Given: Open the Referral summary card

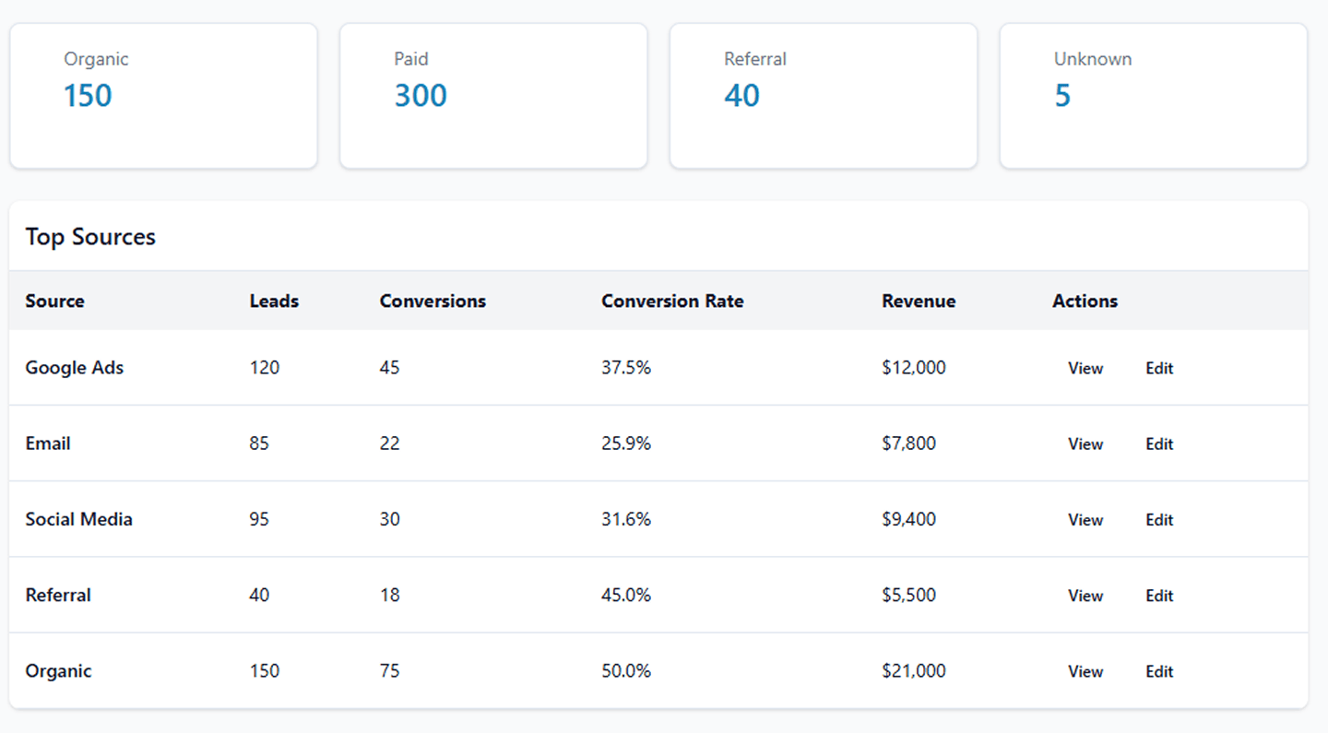Looking at the screenshot, I should [x=824, y=96].
